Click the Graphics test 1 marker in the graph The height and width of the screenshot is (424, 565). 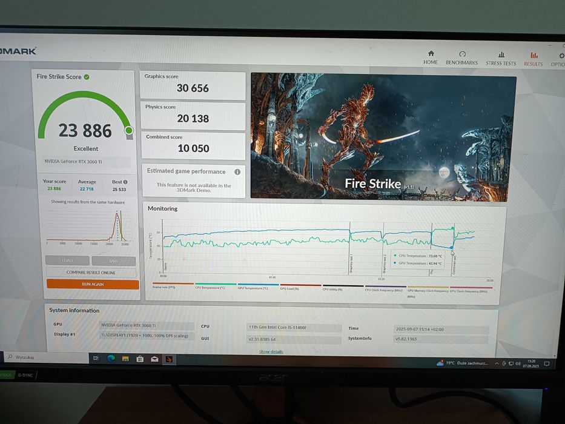click(351, 263)
